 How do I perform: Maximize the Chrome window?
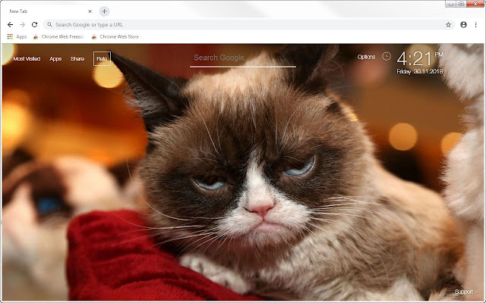(461, 4)
